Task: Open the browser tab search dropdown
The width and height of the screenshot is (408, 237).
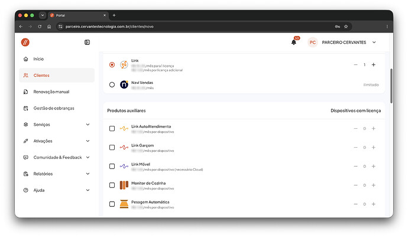Action: tap(43, 15)
